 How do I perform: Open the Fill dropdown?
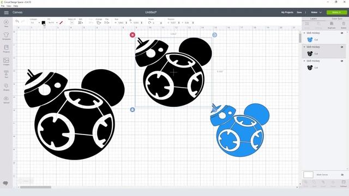53,23
